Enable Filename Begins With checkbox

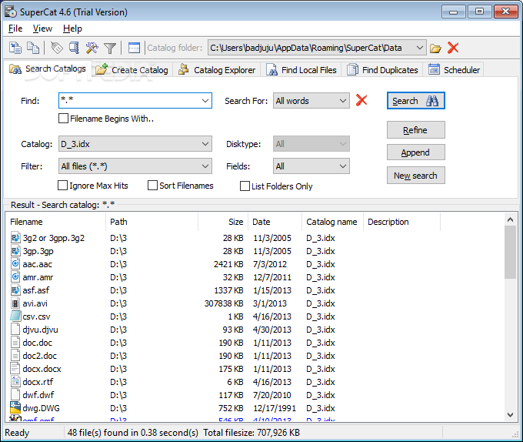63,119
